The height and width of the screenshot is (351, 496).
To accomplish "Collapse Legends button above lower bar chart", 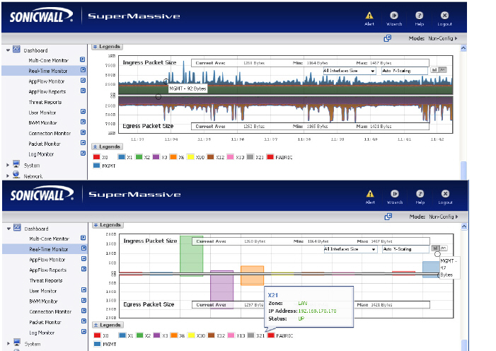I will tap(108, 225).
